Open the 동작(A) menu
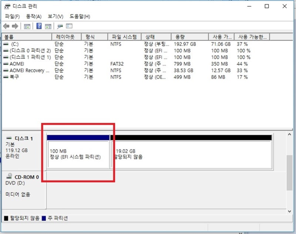This screenshot has width=296, height=234. click(x=34, y=17)
